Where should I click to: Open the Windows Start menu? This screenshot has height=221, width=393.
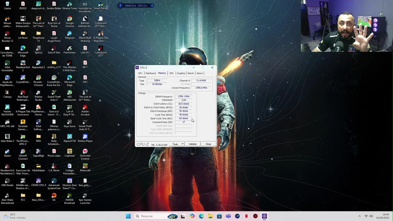tap(128, 216)
